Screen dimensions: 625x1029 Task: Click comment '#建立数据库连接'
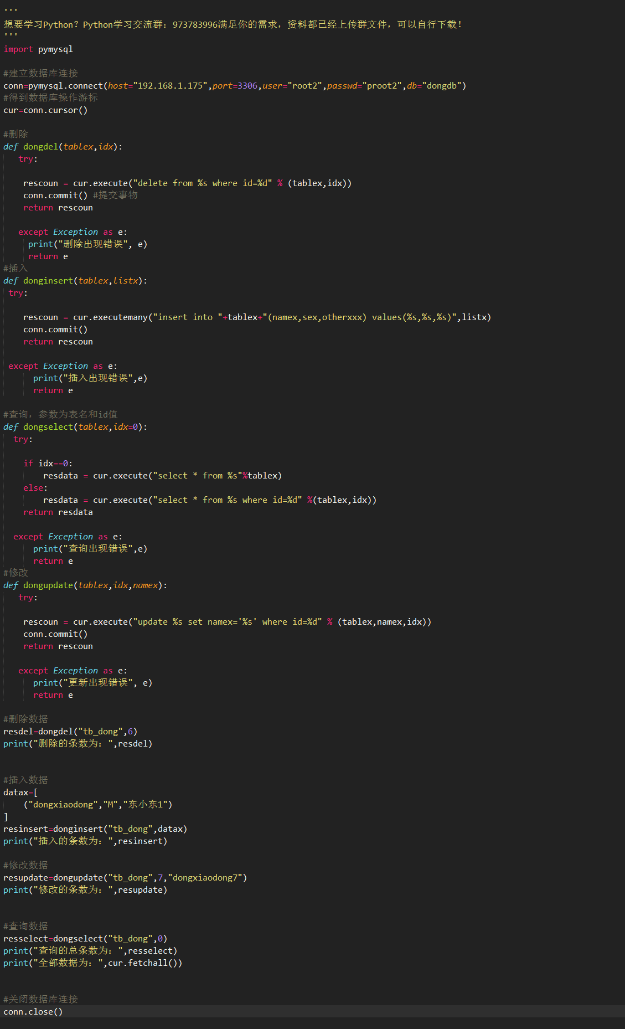pyautogui.click(x=40, y=74)
